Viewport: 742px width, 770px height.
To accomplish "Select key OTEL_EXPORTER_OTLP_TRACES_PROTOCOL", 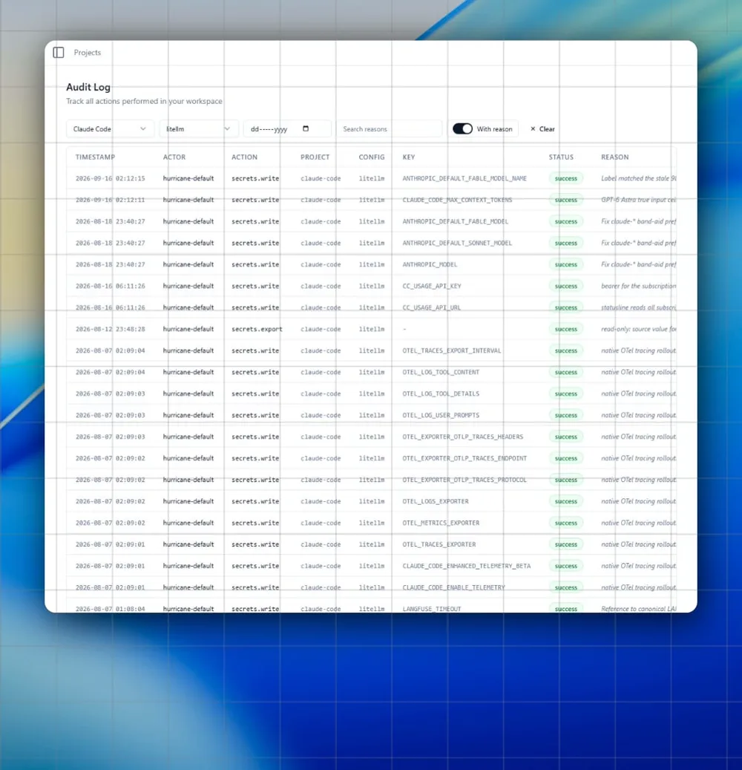I will 464,480.
